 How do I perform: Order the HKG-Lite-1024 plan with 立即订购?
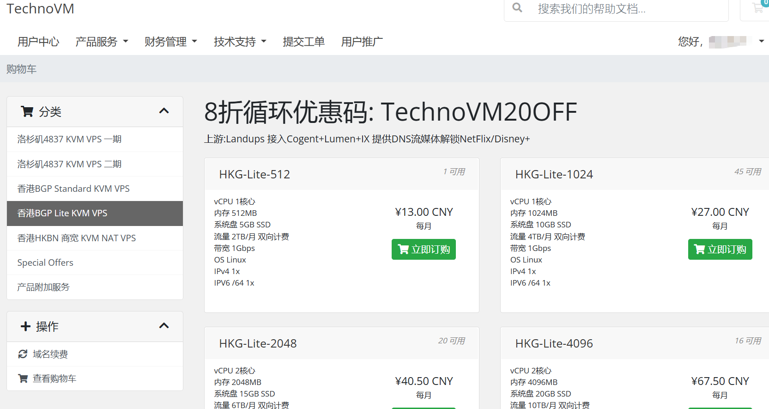pos(720,250)
